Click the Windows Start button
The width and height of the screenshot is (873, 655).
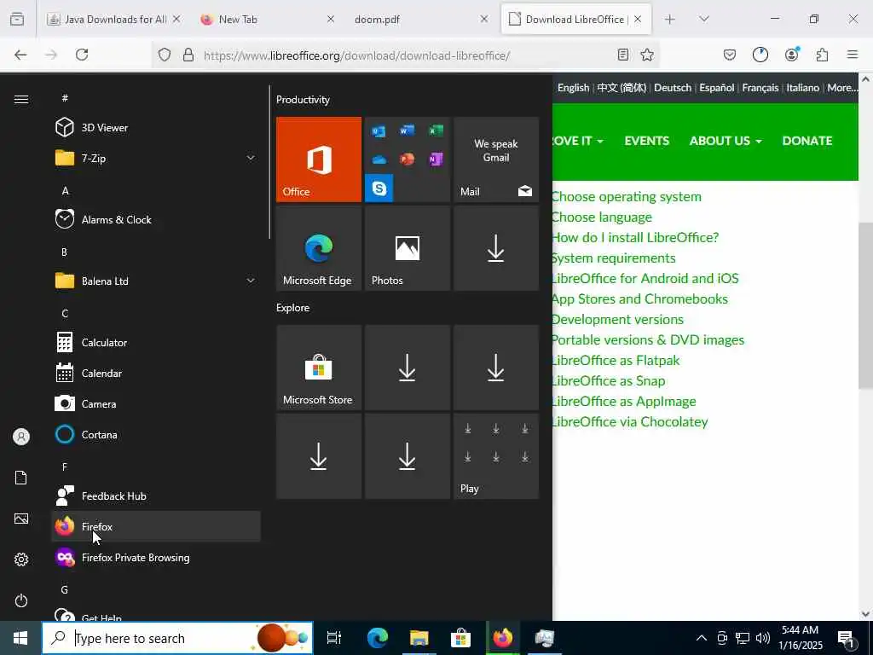click(x=20, y=638)
